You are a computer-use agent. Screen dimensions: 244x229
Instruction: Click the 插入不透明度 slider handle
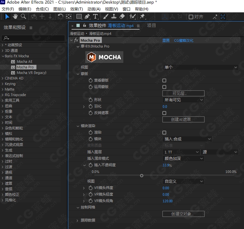(142, 176)
